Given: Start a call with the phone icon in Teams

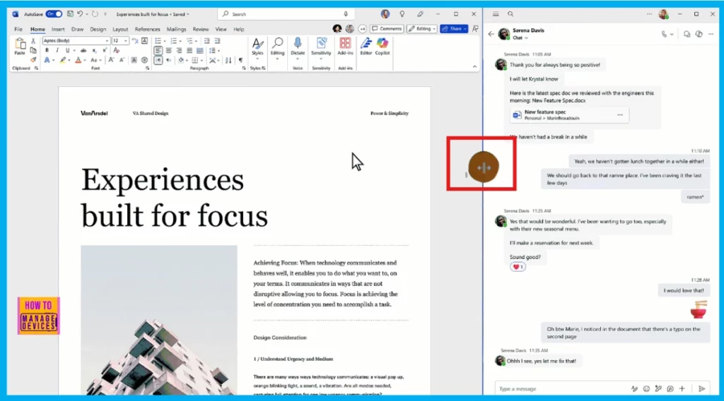Looking at the screenshot, I should pos(664,34).
